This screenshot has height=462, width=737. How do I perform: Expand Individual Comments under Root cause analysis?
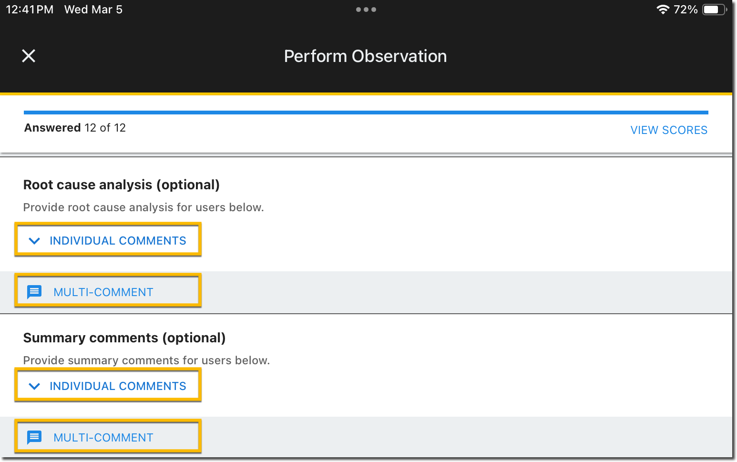coord(117,241)
